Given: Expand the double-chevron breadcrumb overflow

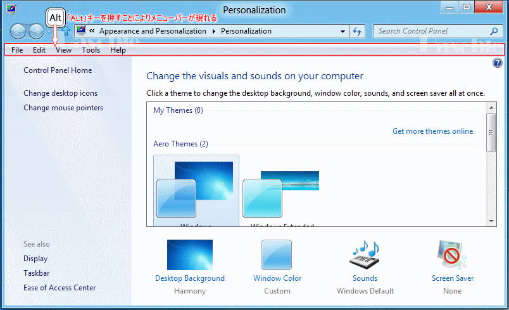Looking at the screenshot, I should point(92,31).
